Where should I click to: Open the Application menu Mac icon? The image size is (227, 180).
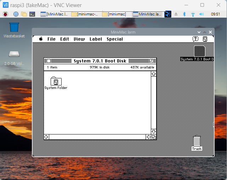pyautogui.click(x=205, y=39)
